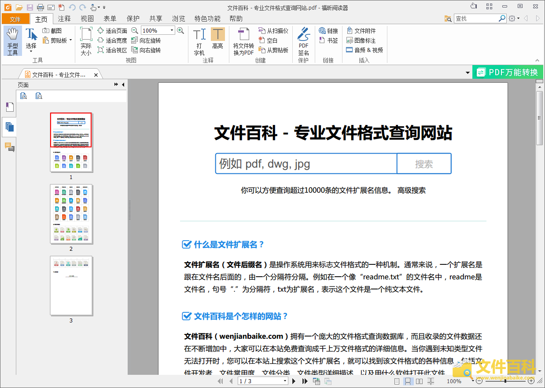The image size is (545, 388).
Task: Click the folder advanced search icon beside Find
Action: pos(448,18)
